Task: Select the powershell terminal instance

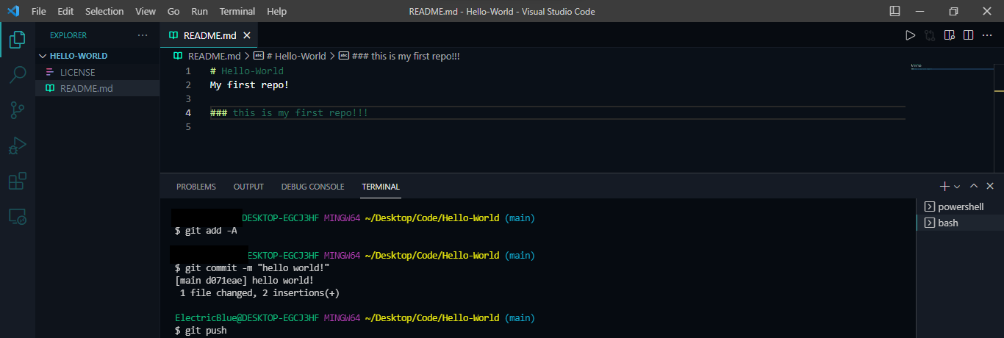Action: tap(960, 206)
